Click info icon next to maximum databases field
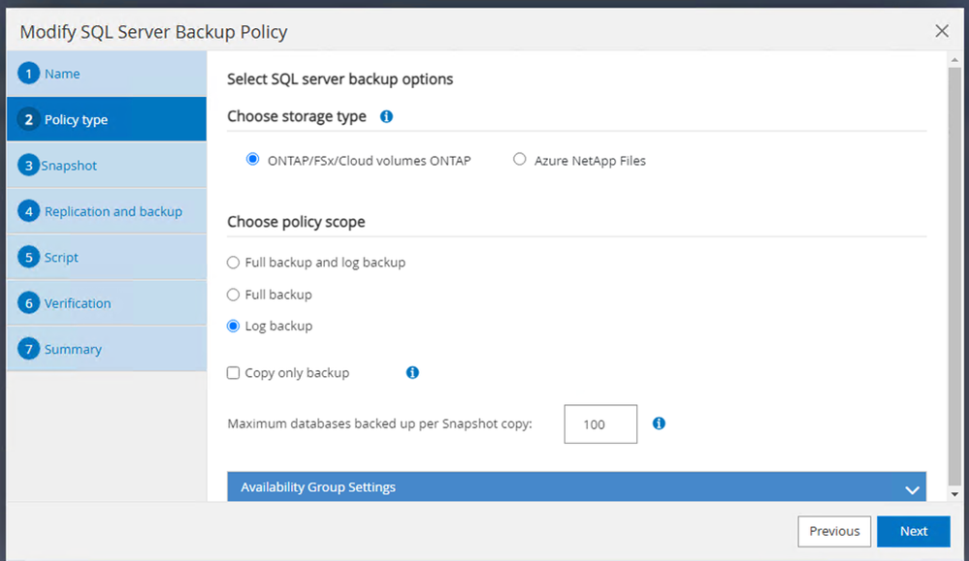 coord(659,423)
